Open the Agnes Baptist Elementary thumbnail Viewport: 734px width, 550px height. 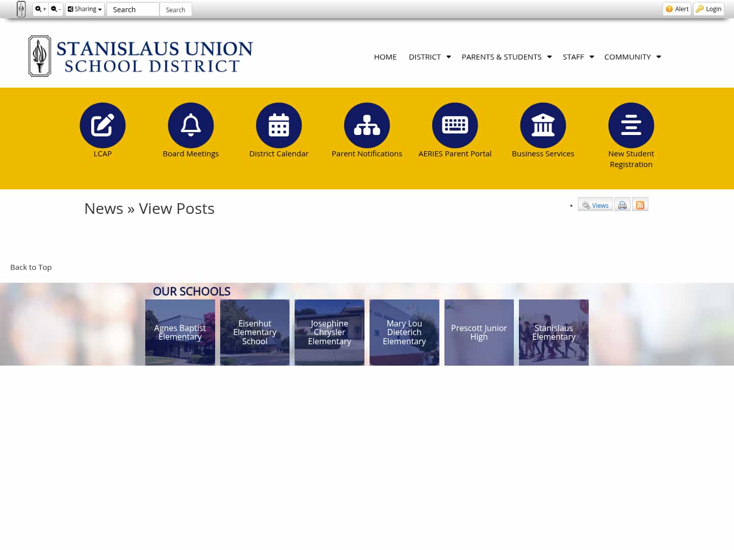point(180,332)
